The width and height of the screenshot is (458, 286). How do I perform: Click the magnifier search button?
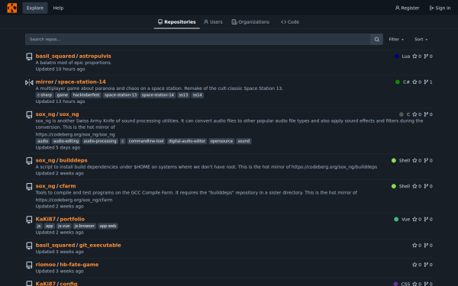point(377,40)
